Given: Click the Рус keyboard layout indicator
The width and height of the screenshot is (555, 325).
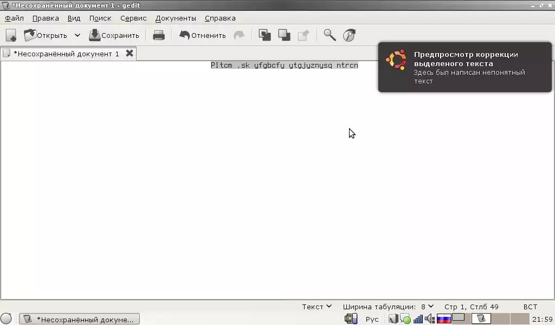Looking at the screenshot, I should pos(372,320).
